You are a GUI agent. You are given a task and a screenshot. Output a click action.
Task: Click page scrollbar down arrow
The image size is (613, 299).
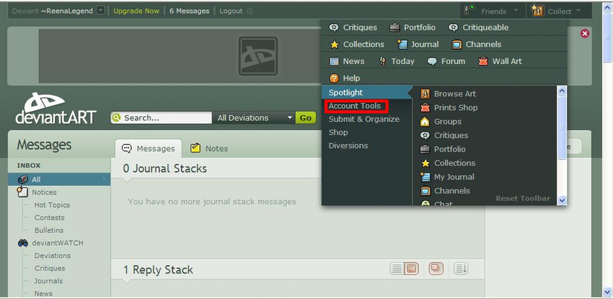point(607,292)
